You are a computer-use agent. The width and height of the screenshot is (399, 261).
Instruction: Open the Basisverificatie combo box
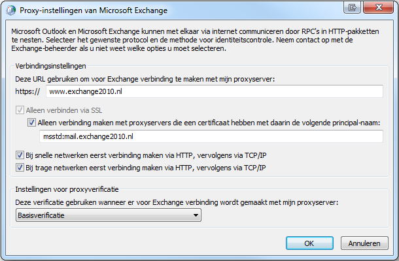(109, 215)
